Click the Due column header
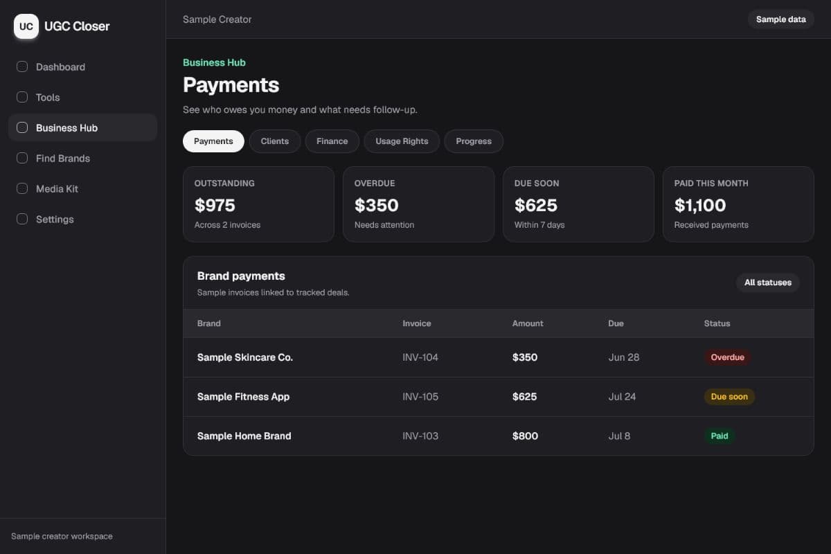The height and width of the screenshot is (554, 831). click(616, 323)
